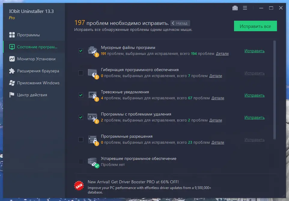The width and height of the screenshot is (289, 201).
Task: Click the Проблем нет status text
Action: 113,165
